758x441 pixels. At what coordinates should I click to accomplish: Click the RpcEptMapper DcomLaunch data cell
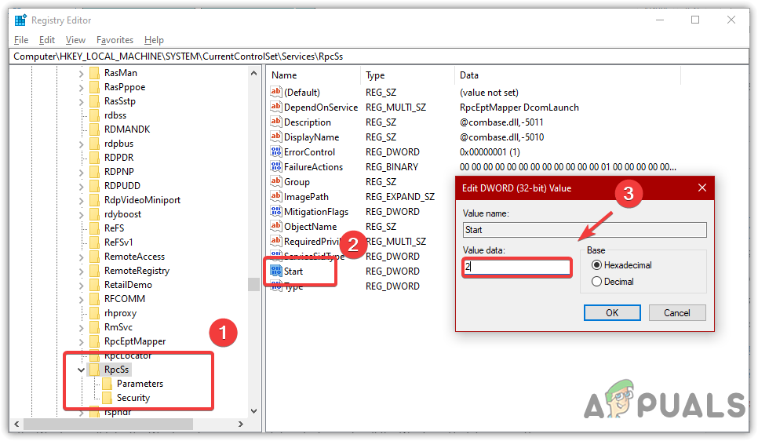tap(519, 108)
